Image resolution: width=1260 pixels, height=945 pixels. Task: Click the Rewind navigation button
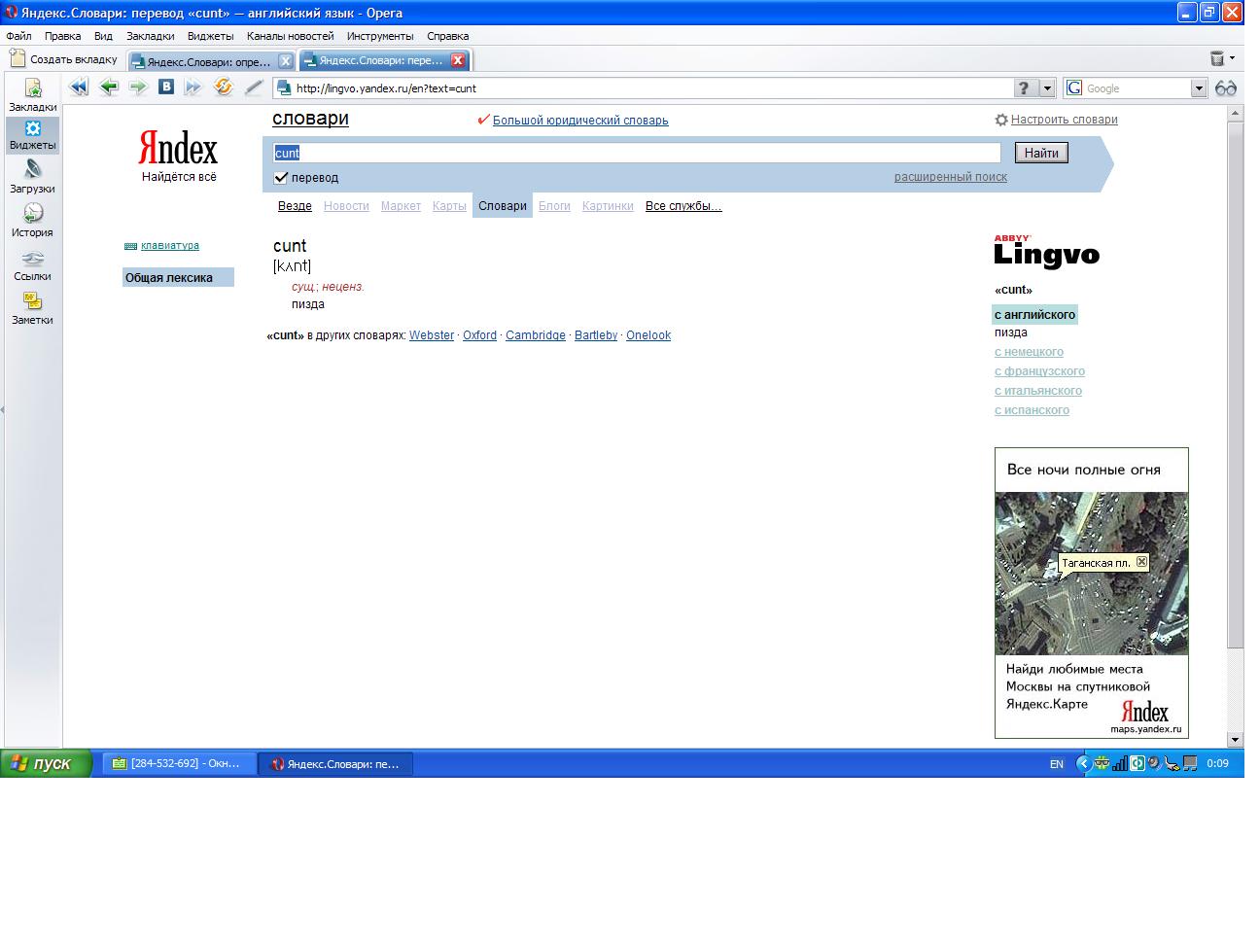point(79,87)
